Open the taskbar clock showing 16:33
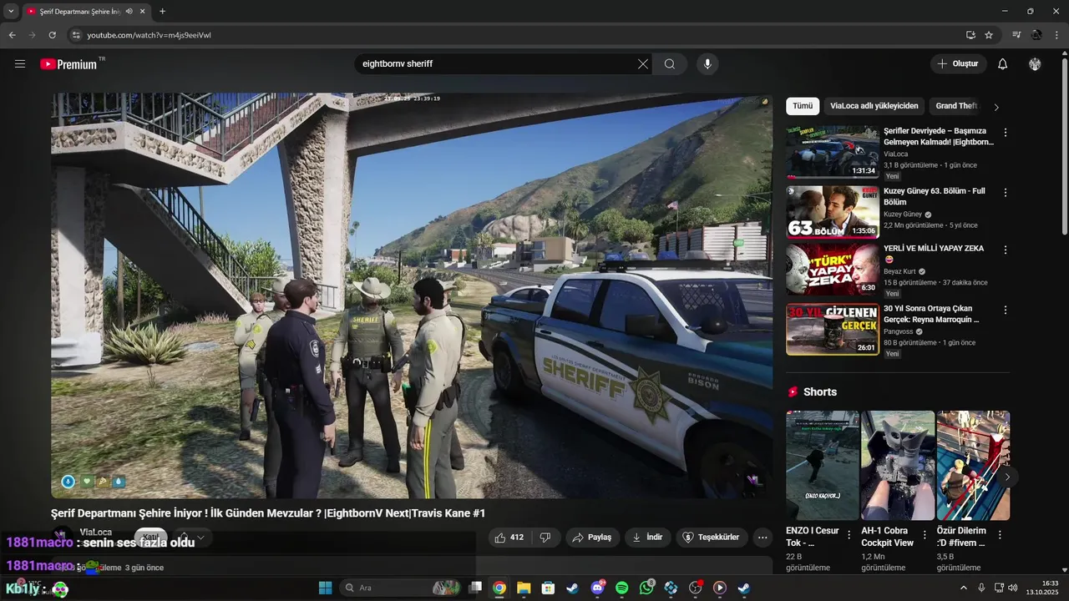Image resolution: width=1069 pixels, height=601 pixels. (x=1043, y=588)
